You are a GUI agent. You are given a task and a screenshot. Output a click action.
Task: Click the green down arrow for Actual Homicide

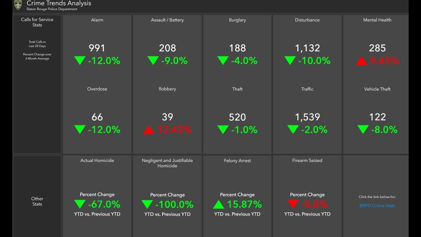[x=80, y=204]
